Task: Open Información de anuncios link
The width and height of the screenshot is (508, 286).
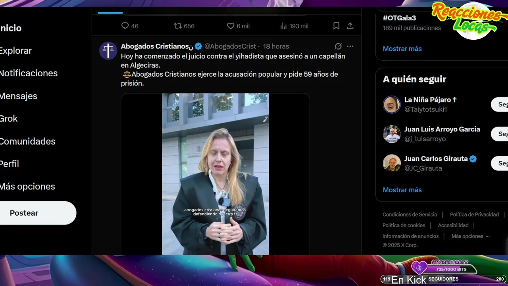Action: point(410,236)
